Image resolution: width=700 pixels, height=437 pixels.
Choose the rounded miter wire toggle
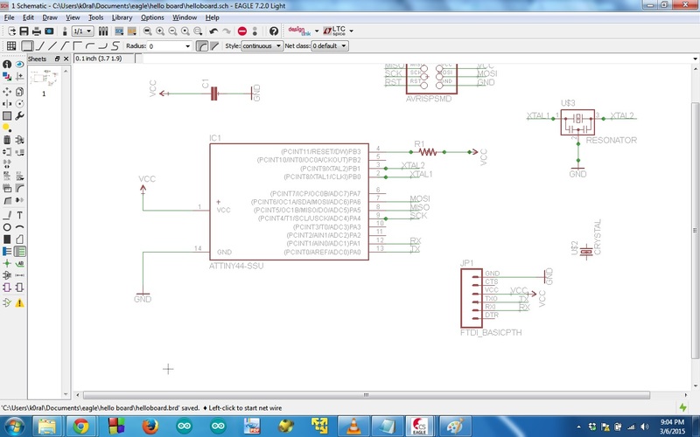pyautogui.click(x=202, y=46)
